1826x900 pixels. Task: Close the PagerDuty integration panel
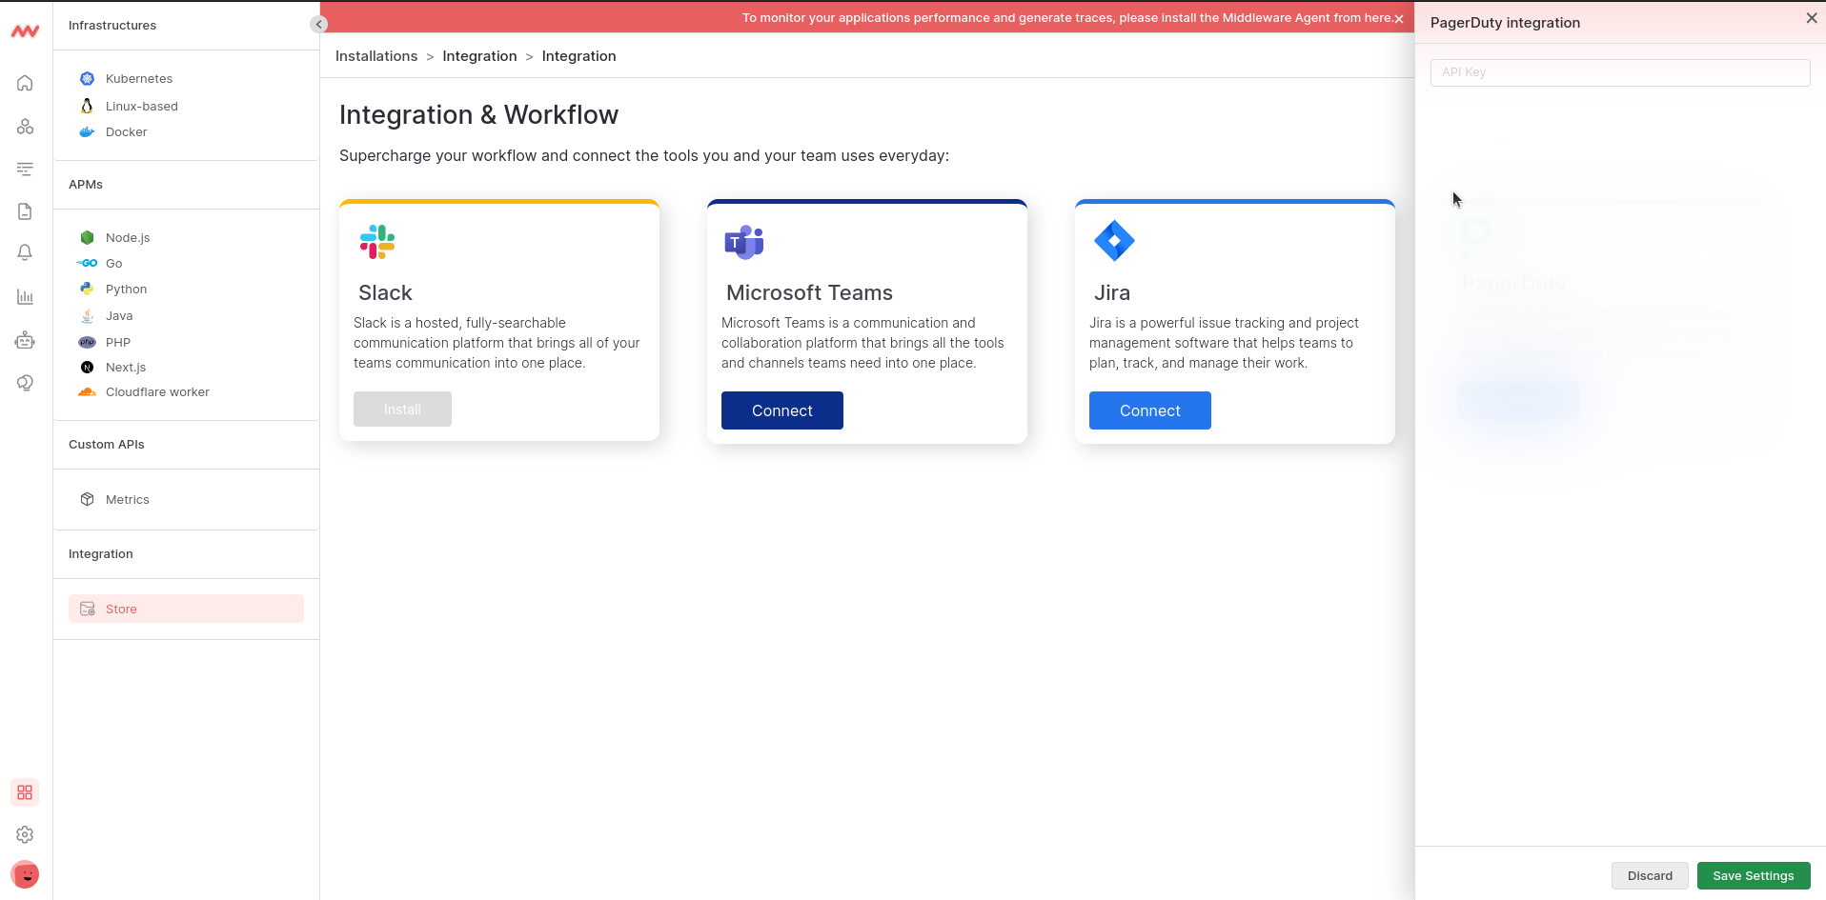1811,18
